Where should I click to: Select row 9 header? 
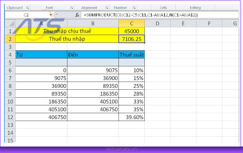point(10,94)
